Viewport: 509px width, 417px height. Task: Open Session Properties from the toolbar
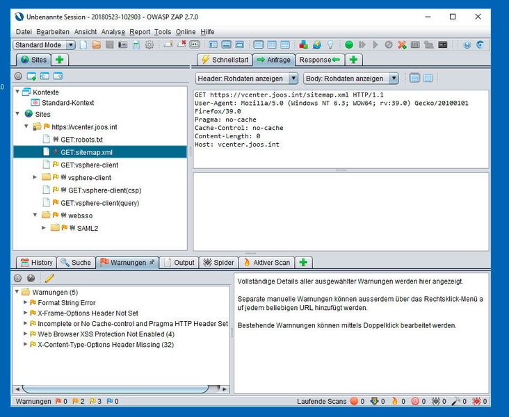click(x=136, y=44)
